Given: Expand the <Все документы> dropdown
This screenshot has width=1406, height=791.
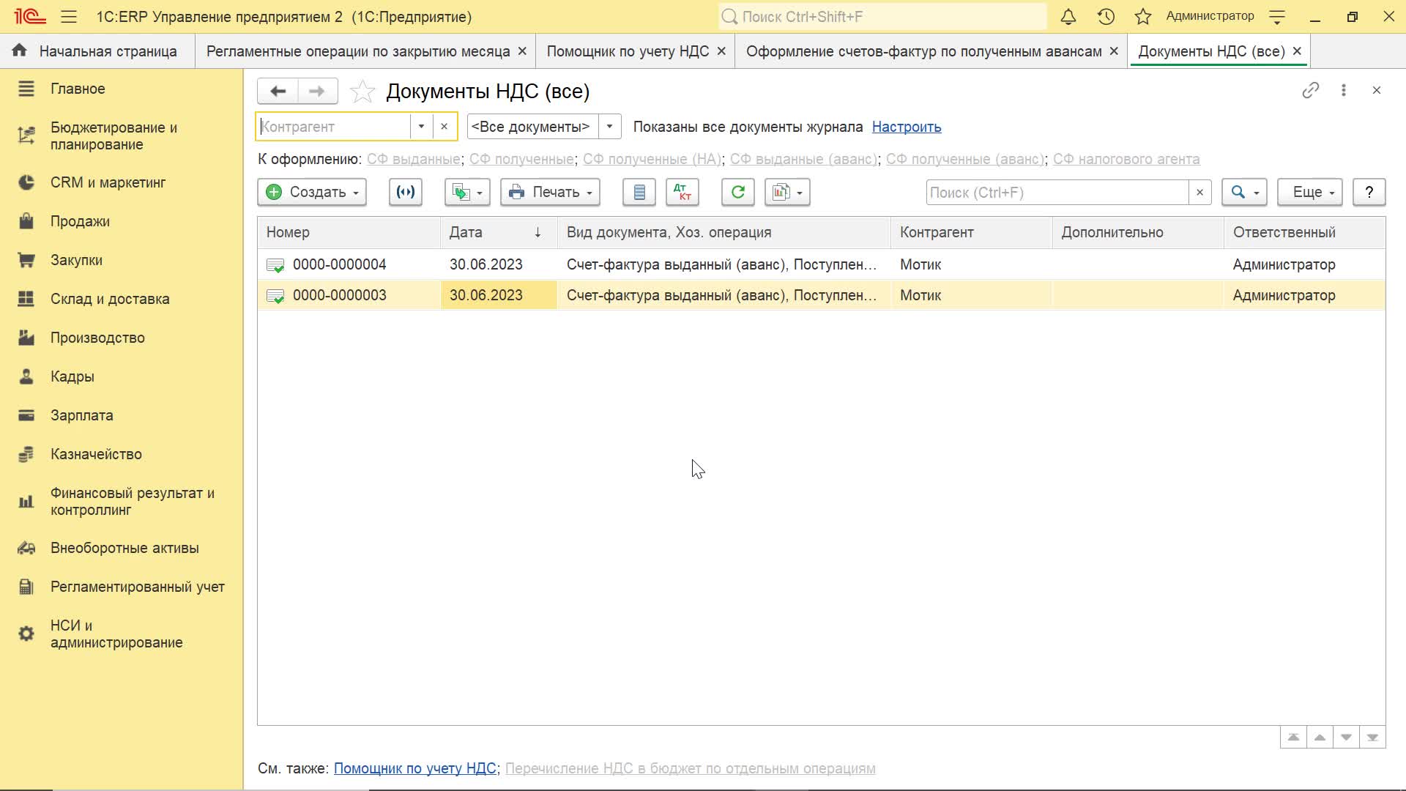Looking at the screenshot, I should tap(609, 126).
